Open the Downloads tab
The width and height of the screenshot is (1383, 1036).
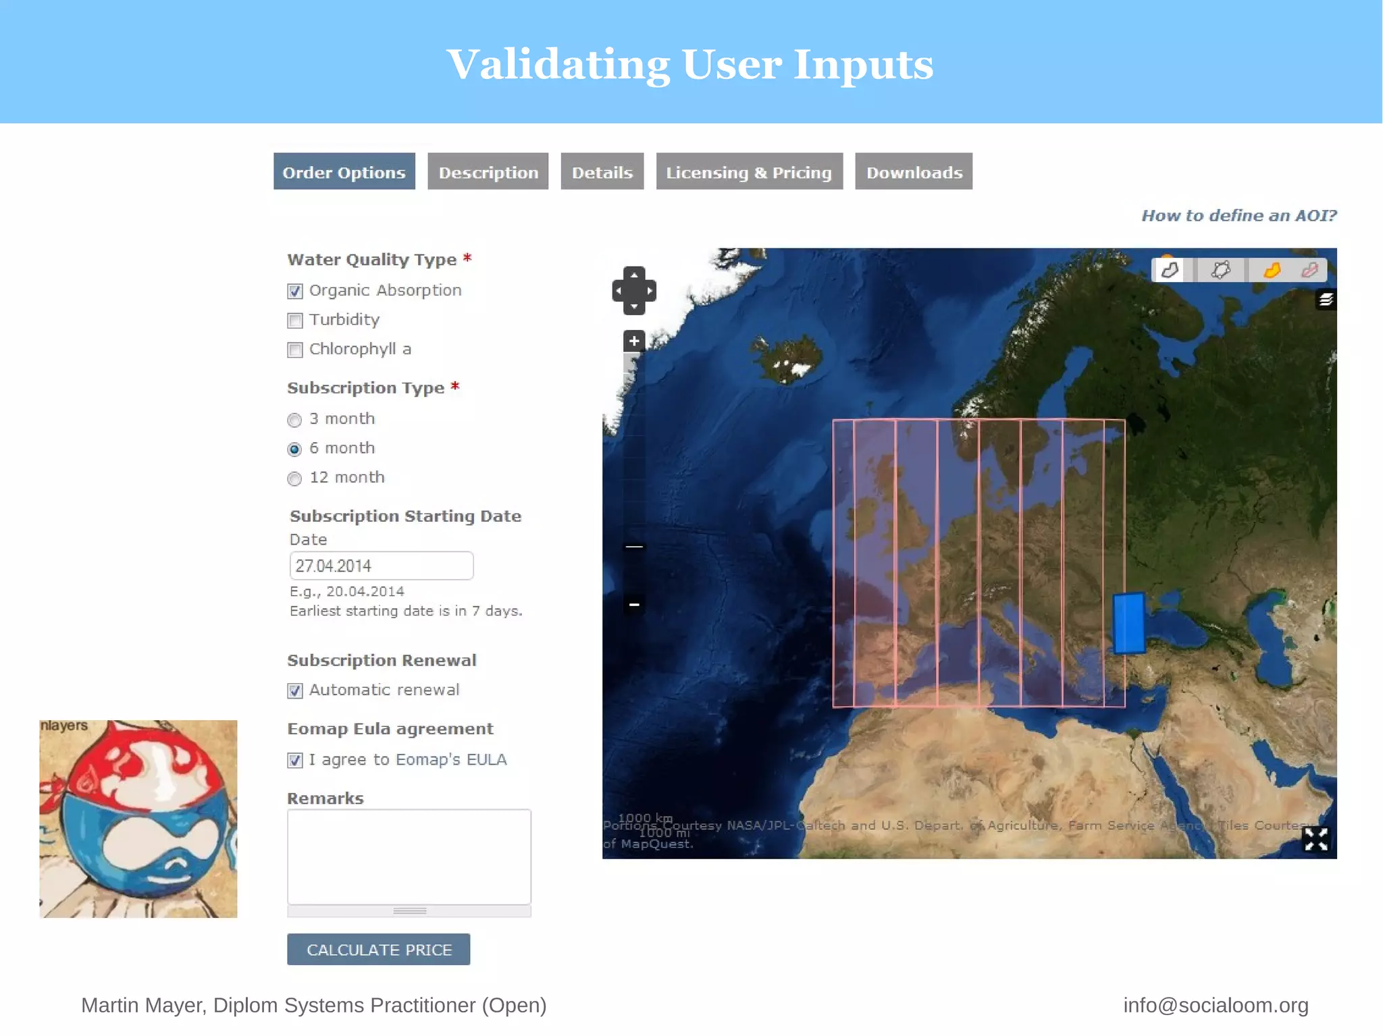(x=914, y=171)
